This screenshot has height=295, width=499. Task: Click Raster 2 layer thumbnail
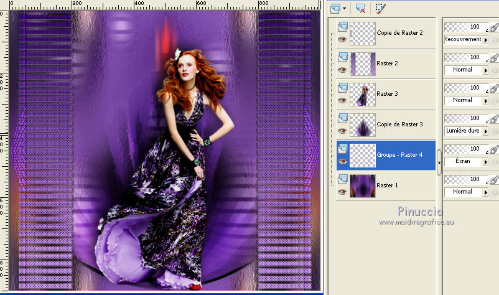363,64
